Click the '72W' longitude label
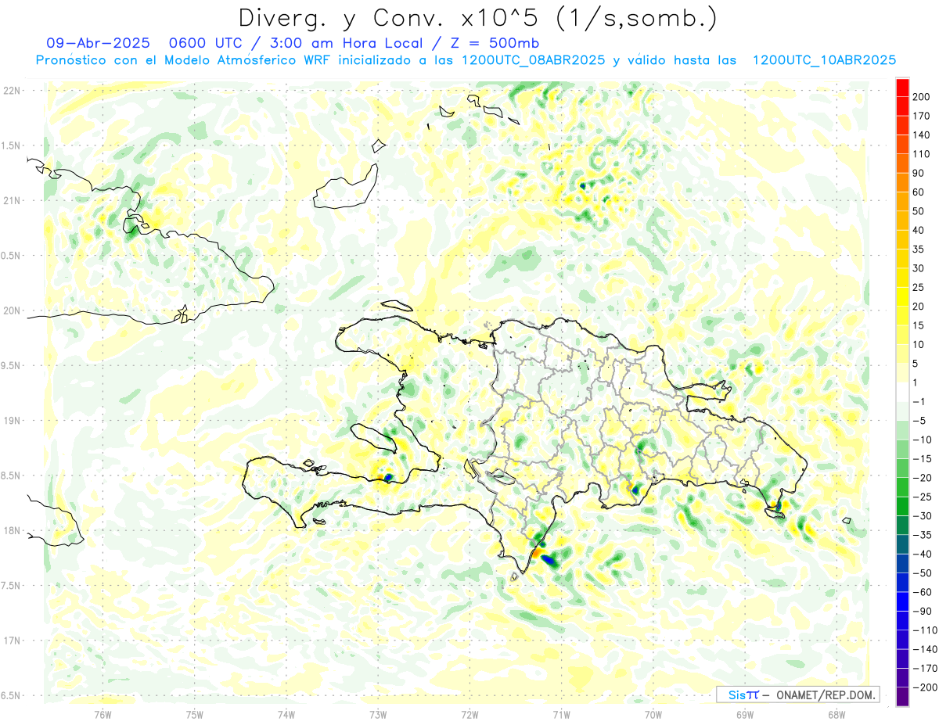 click(x=469, y=714)
